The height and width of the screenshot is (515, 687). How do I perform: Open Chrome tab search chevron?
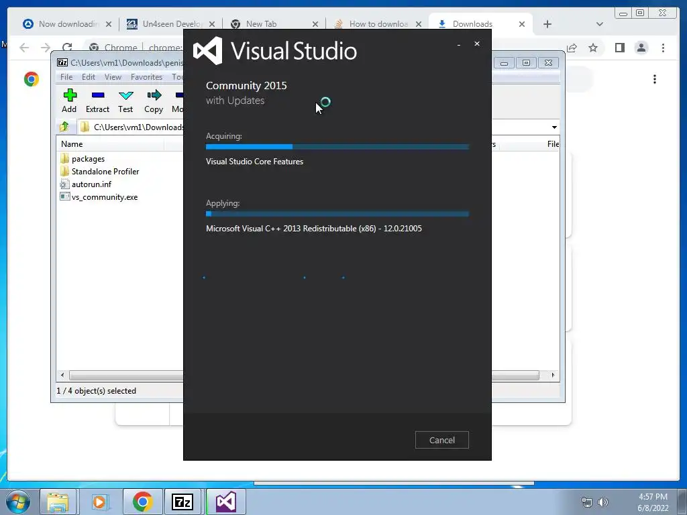click(599, 24)
